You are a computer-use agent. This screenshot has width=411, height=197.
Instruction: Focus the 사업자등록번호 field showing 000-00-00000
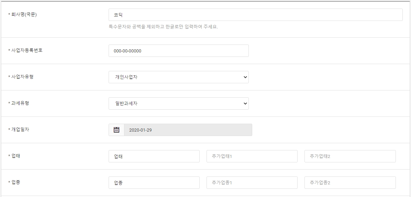pos(179,51)
